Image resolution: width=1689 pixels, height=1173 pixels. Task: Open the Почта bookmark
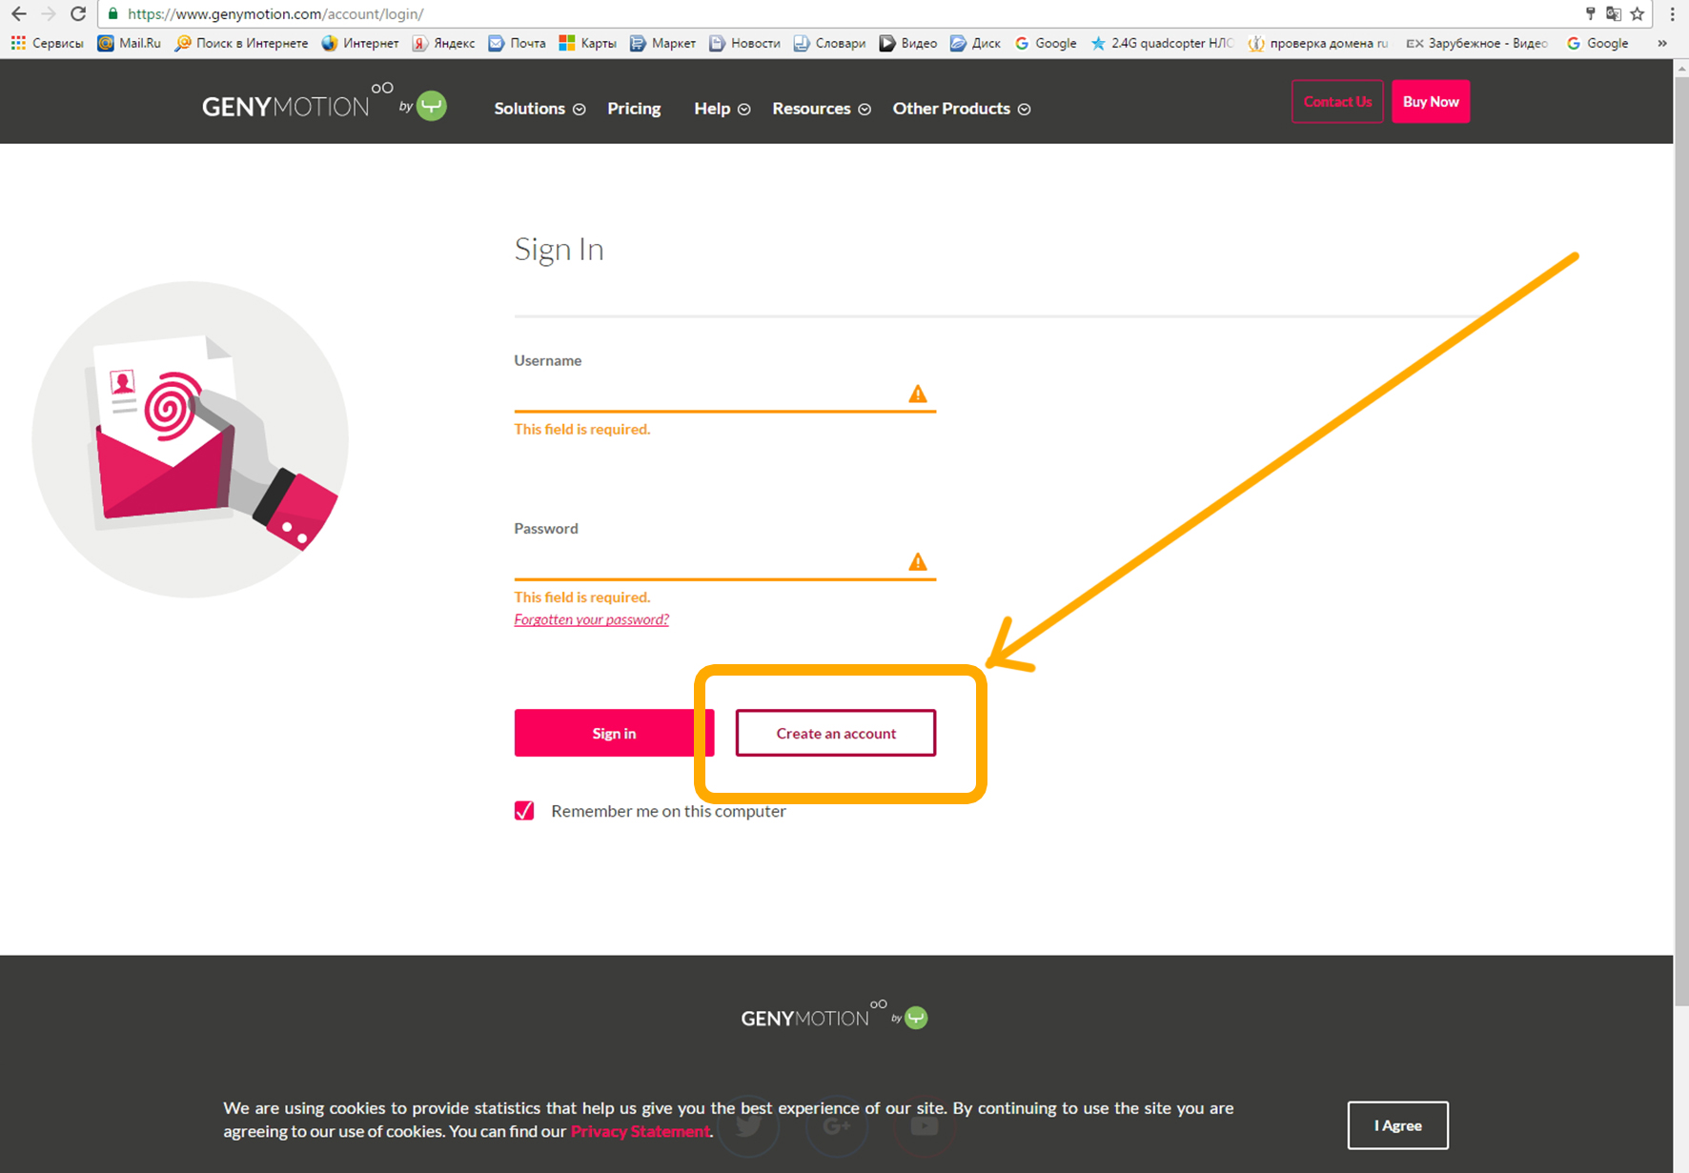click(x=517, y=43)
